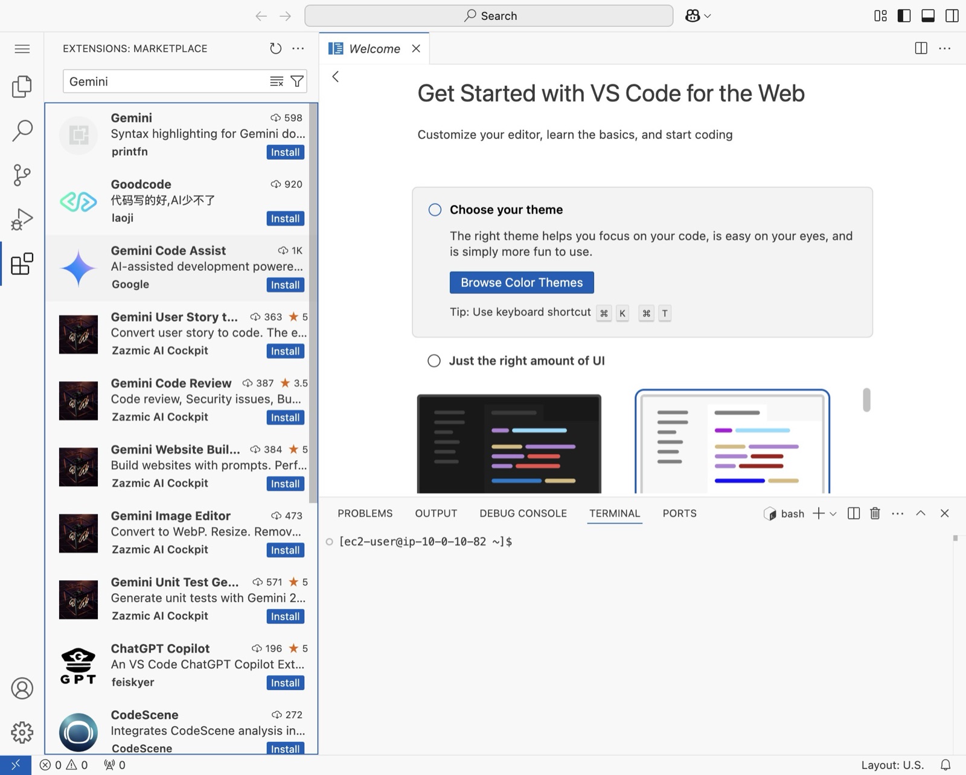Open the Run and Debug view
The height and width of the screenshot is (775, 966).
22,219
